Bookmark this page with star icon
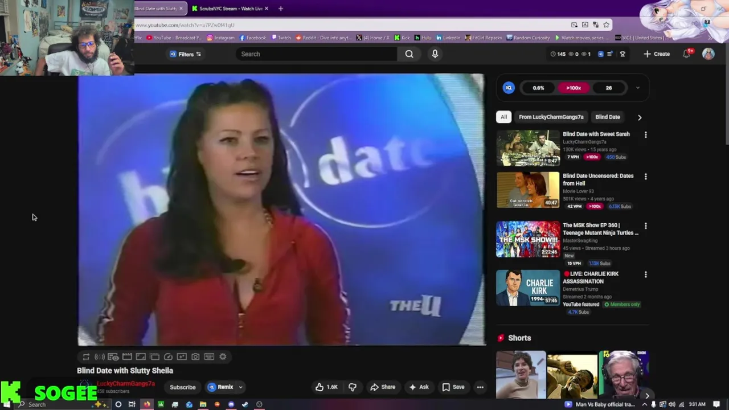Viewport: 729px width, 410px height. click(606, 25)
